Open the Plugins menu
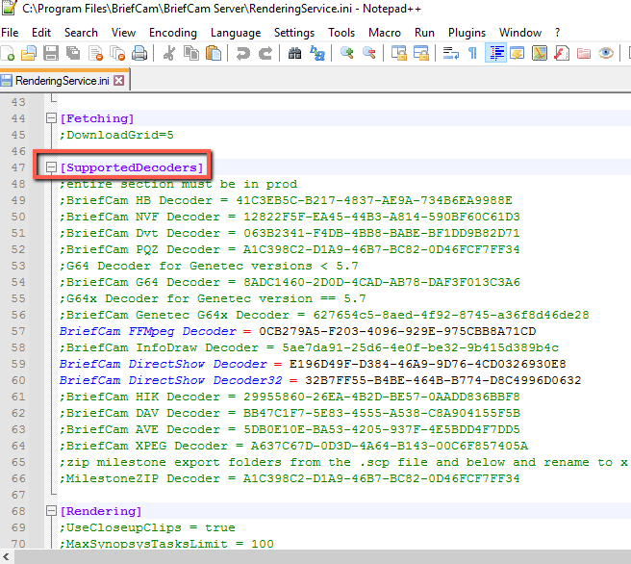Image resolution: width=631 pixels, height=564 pixels. click(467, 33)
